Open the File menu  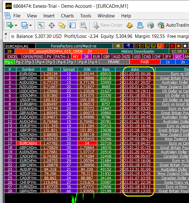coord(17,16)
